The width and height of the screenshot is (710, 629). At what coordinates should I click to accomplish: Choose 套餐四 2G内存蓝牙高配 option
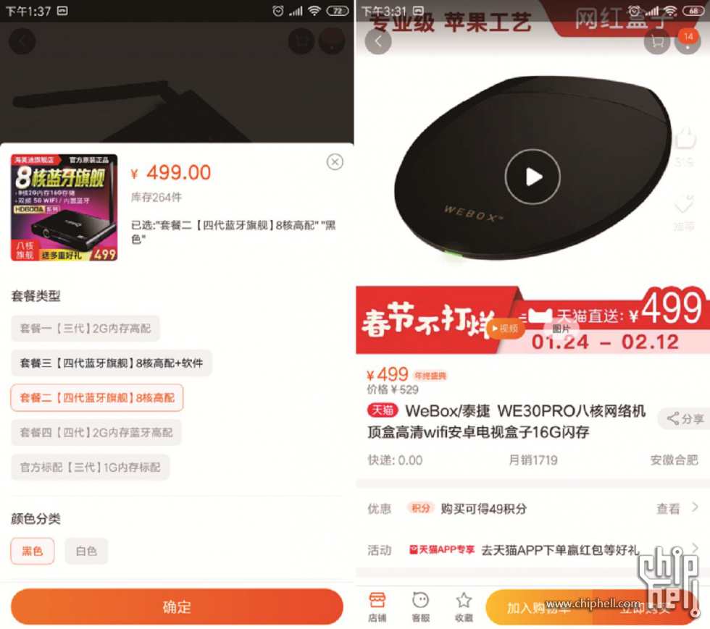click(96, 433)
